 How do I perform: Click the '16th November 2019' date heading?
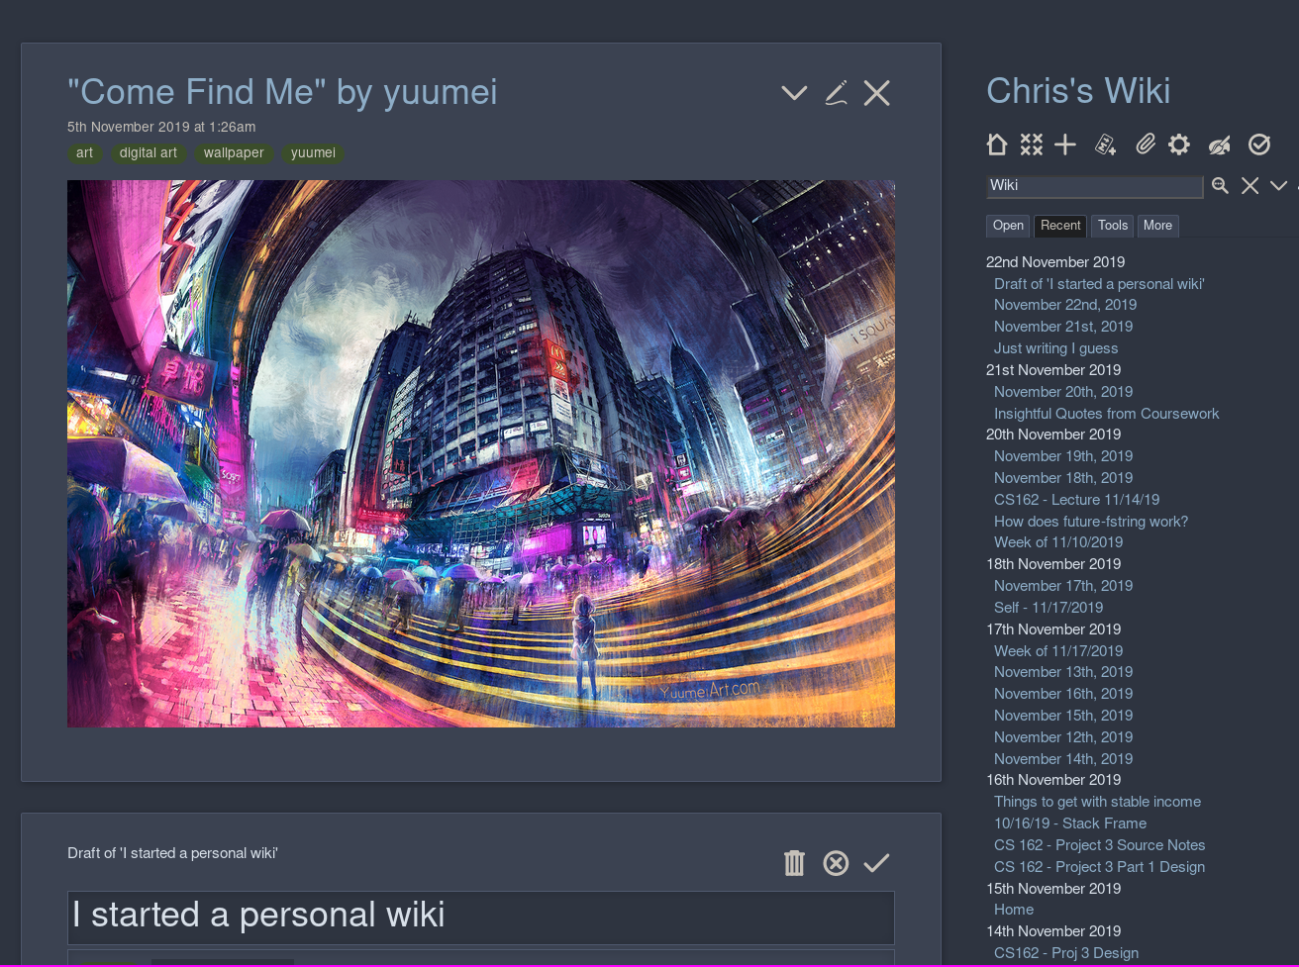coord(1053,780)
